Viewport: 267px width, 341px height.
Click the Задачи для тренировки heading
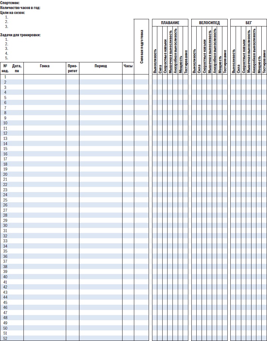pos(20,35)
